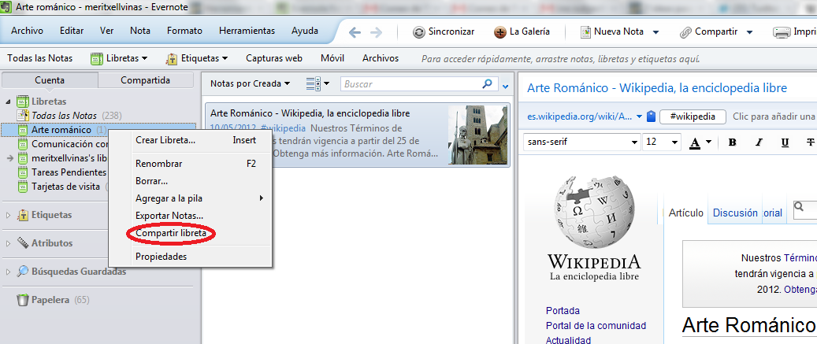Image resolution: width=817 pixels, height=344 pixels.
Task: Select the Arte románico notebook
Action: (x=61, y=130)
